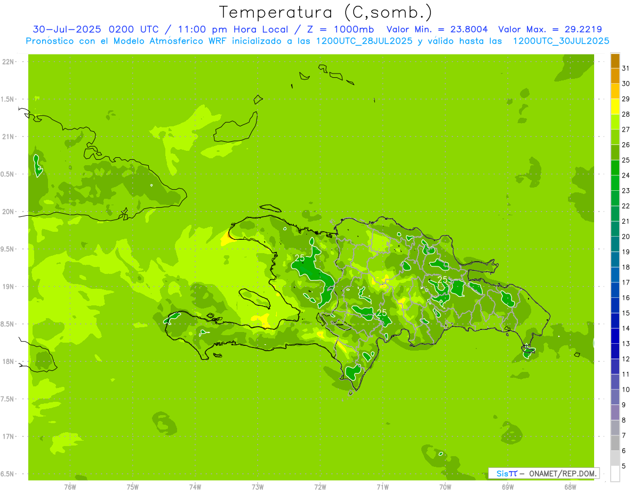Click the 8.5N latitude axis label

click(8, 324)
